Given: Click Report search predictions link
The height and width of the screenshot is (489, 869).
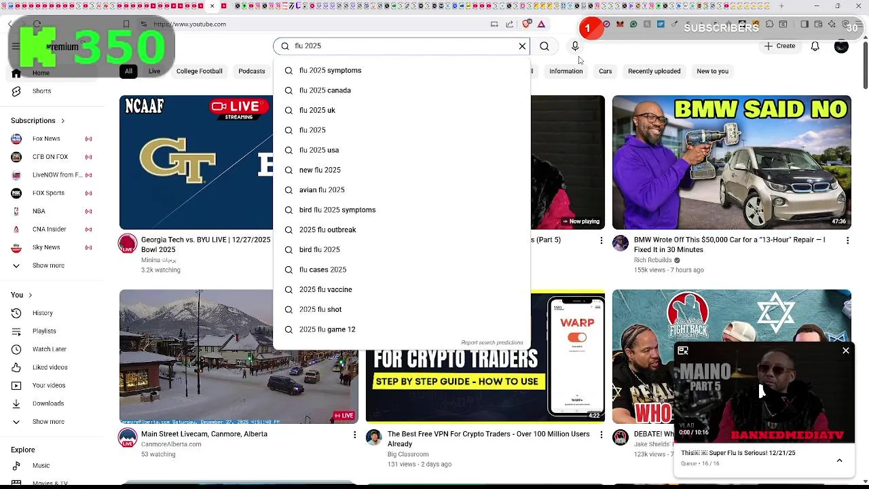Looking at the screenshot, I should click(492, 343).
